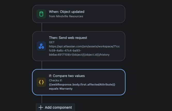Click connector line between web request and condition

click(42, 65)
